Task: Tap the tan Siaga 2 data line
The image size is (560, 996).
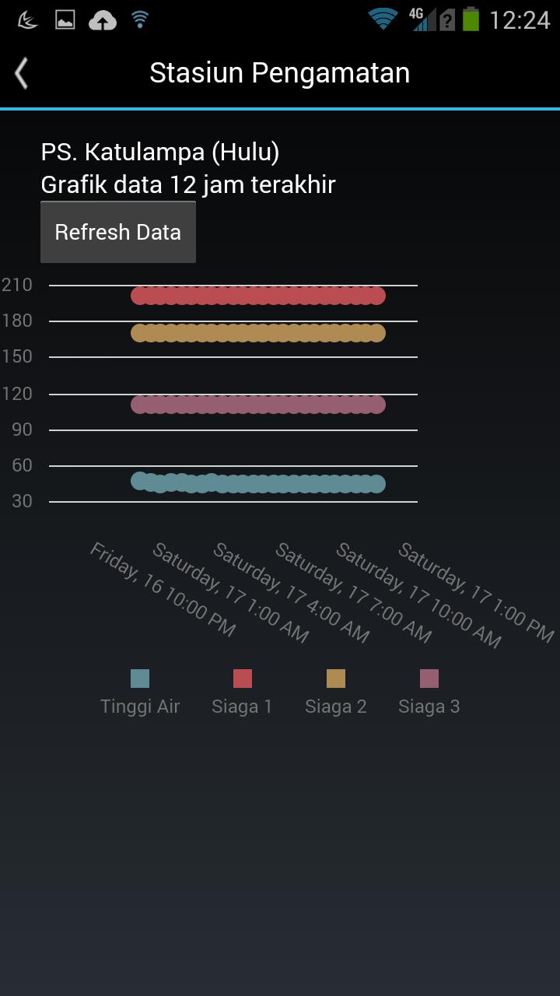Action: point(258,333)
